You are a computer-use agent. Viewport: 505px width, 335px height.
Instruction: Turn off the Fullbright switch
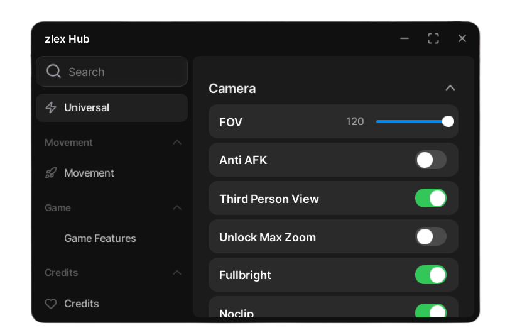coord(431,275)
